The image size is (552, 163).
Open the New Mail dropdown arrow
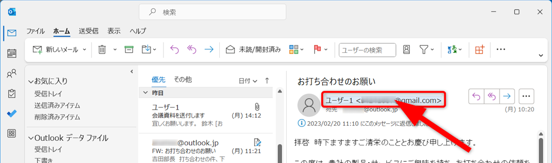pyautogui.click(x=85, y=49)
